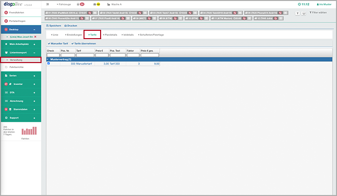This screenshot has width=337, height=196.
Task: Switch to the Plandetails tab
Action: coord(110,35)
